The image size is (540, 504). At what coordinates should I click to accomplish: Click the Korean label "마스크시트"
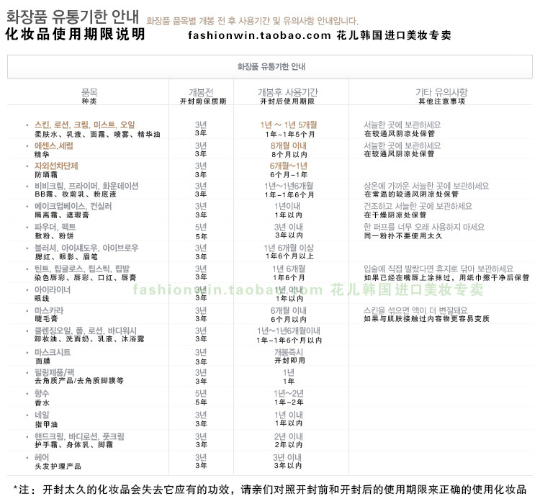(53, 352)
